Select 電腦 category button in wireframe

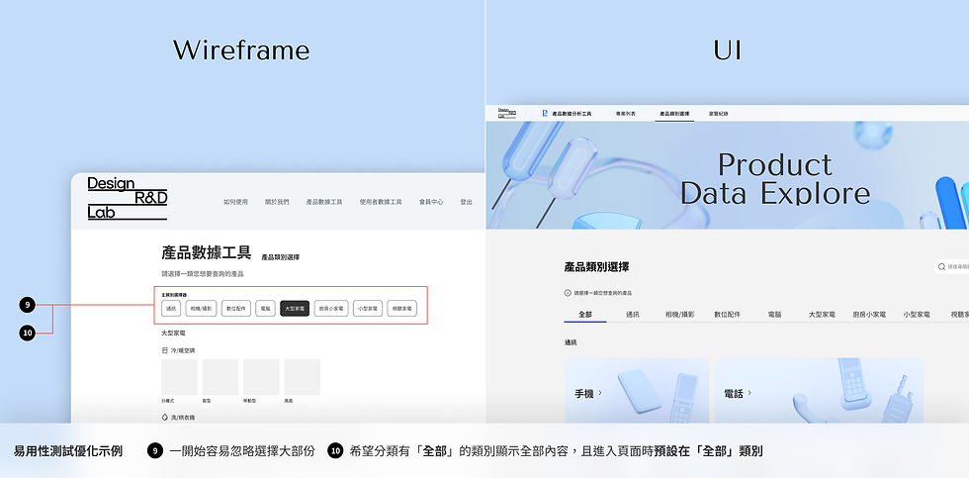click(265, 309)
